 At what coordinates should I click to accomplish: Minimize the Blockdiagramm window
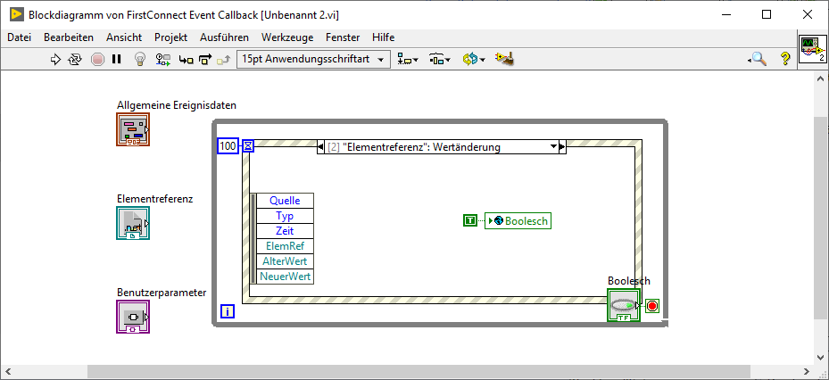pyautogui.click(x=725, y=15)
